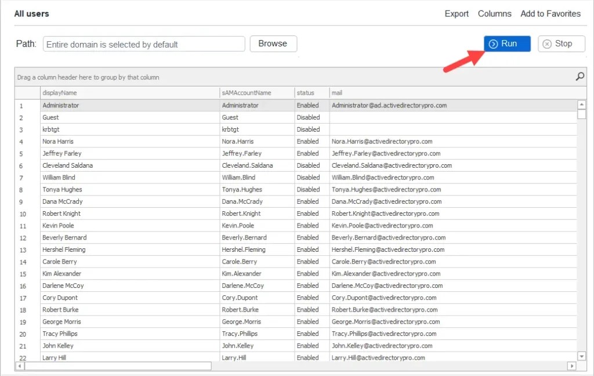This screenshot has height=376, width=594.
Task: Open the Columns options
Action: (495, 13)
